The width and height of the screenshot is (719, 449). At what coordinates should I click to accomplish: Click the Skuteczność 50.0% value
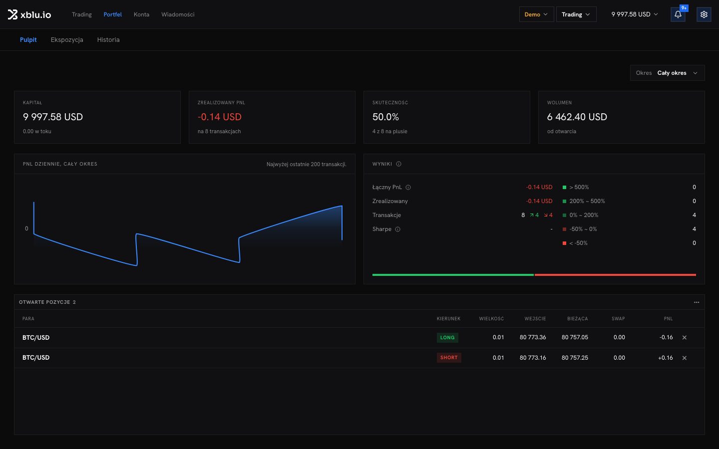click(x=386, y=117)
